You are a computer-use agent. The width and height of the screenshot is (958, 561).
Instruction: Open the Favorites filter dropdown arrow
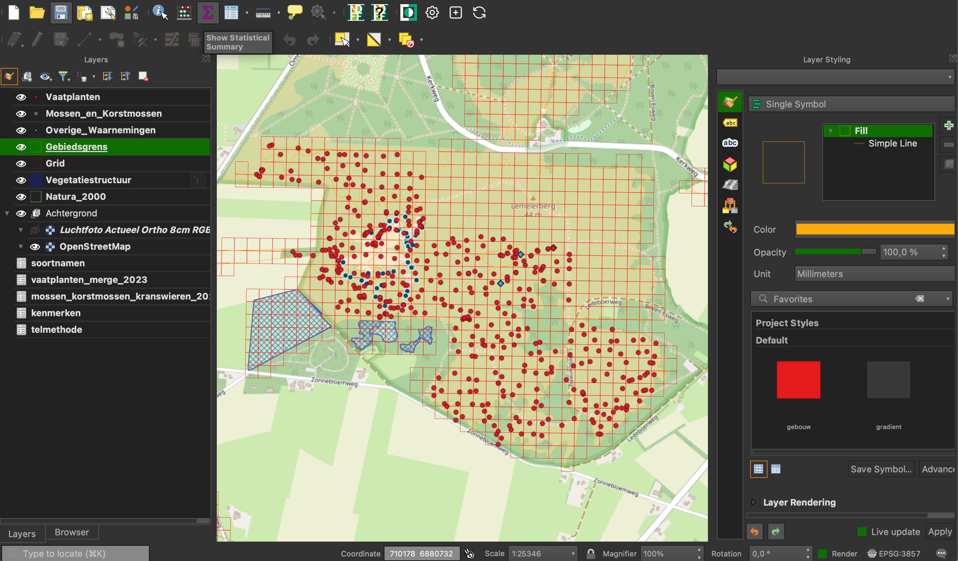click(948, 299)
